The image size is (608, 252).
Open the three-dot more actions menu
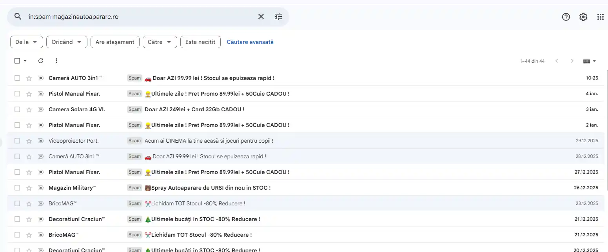(x=56, y=61)
